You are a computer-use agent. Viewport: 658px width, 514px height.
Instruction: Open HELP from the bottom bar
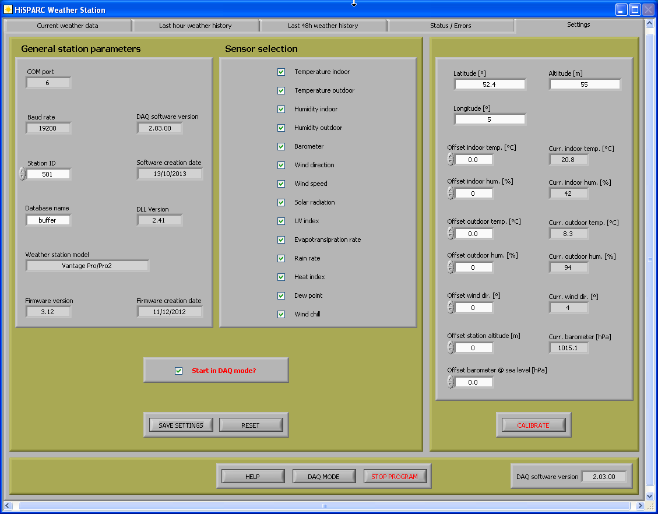252,476
